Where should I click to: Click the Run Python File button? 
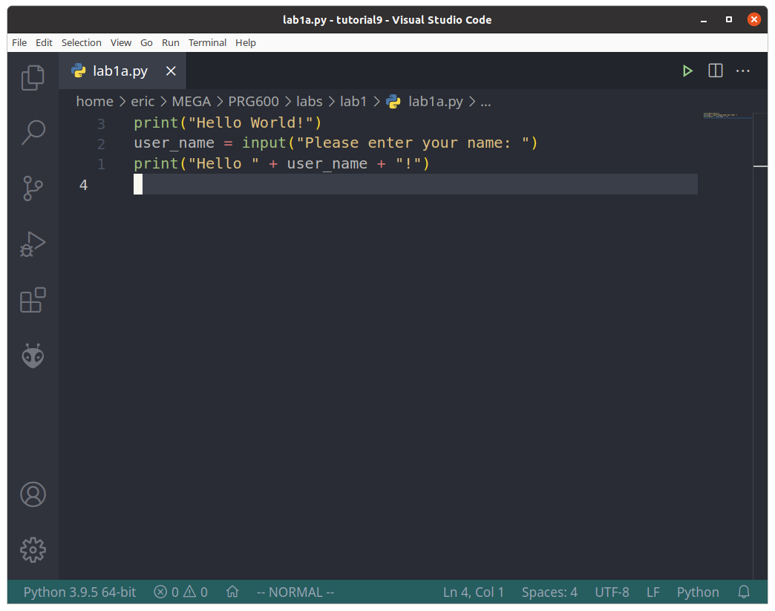(687, 71)
